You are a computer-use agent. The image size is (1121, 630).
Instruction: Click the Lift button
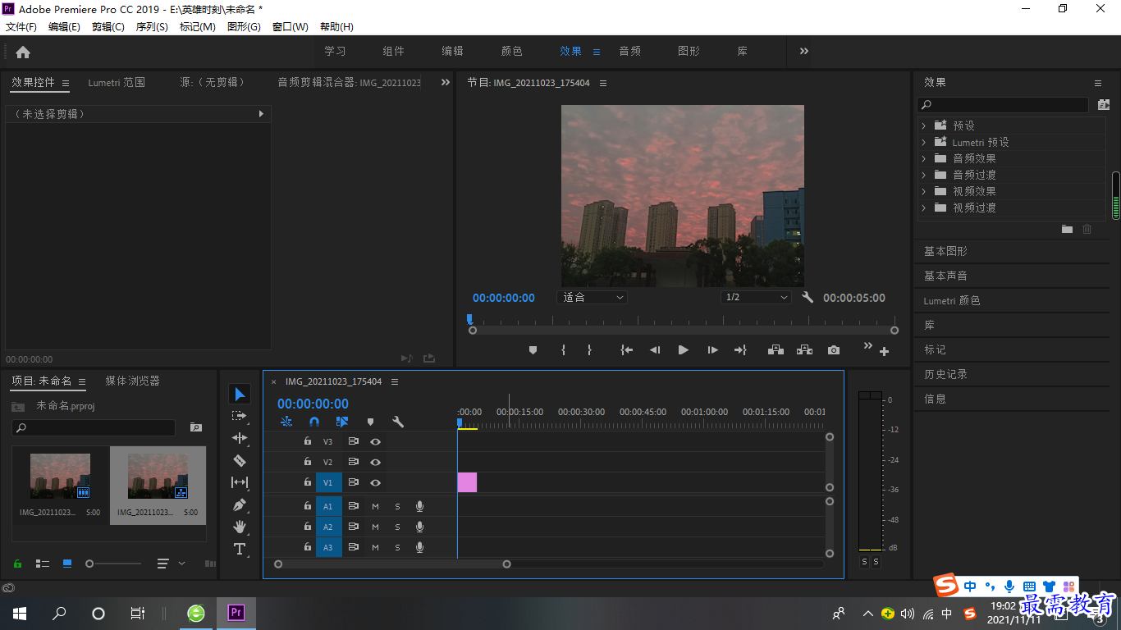point(776,350)
